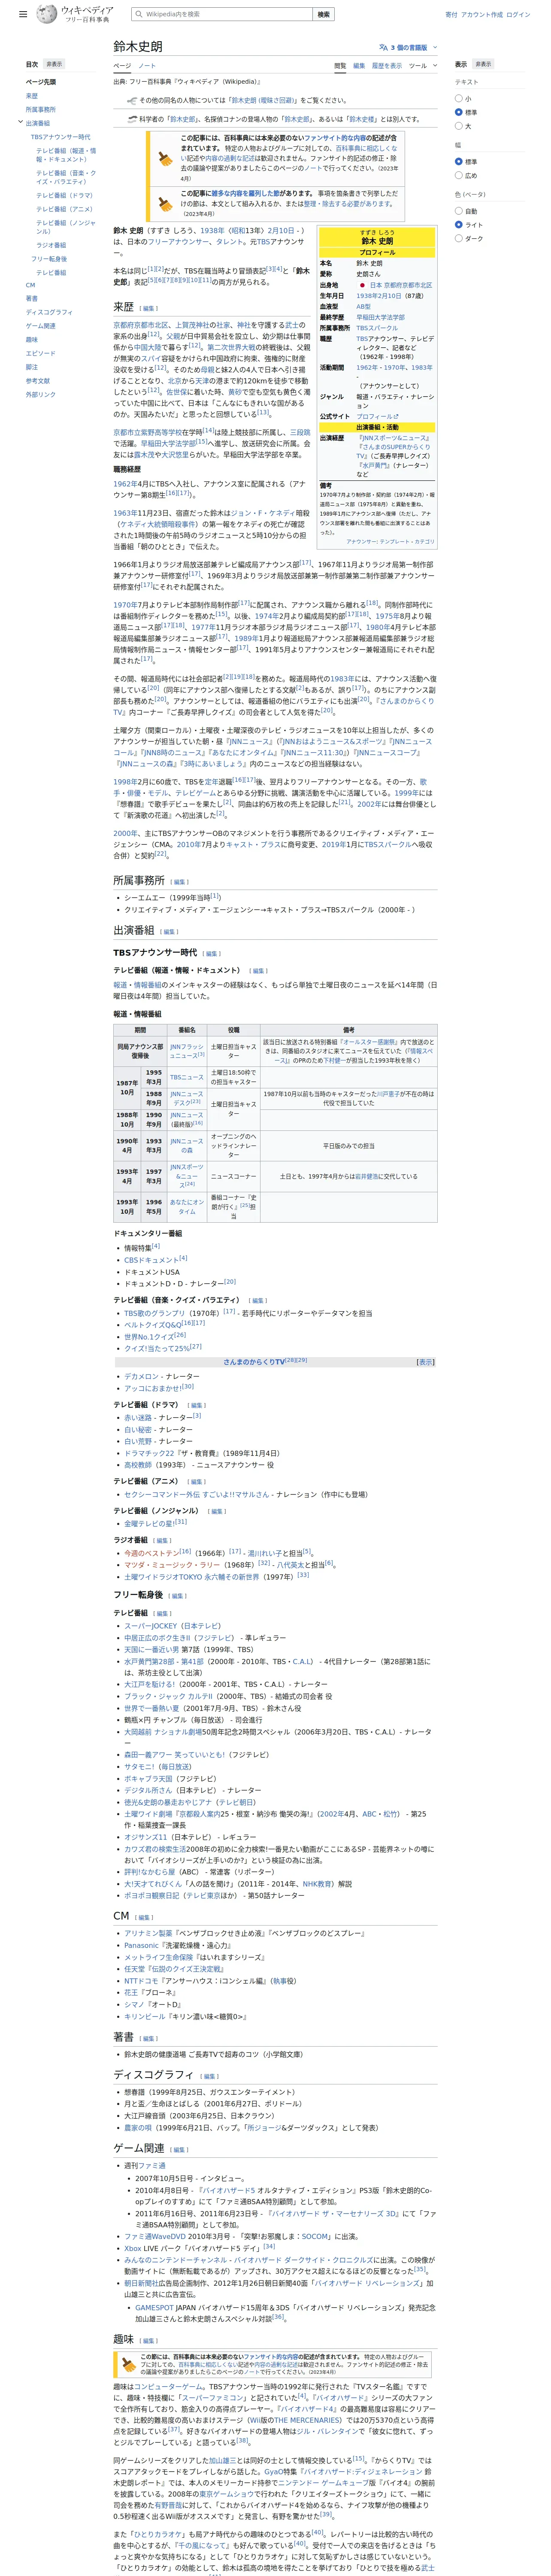Select 標準 under テキスト size
Image resolution: width=551 pixels, height=2576 pixels.
click(459, 113)
